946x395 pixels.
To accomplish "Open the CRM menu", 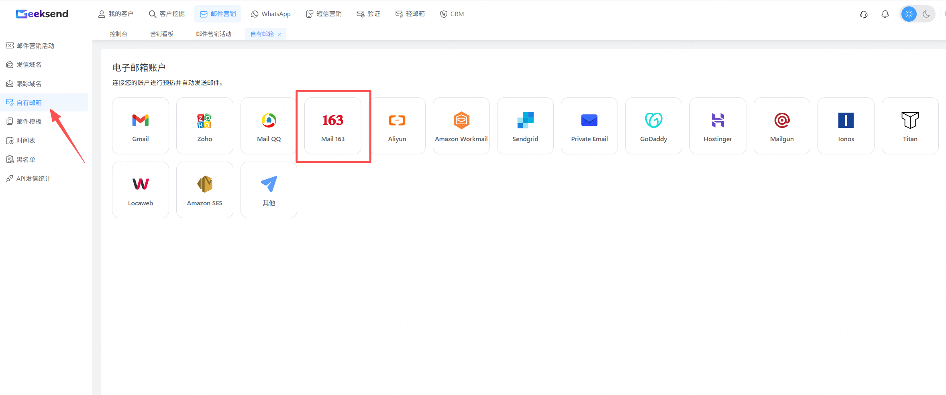I will [x=452, y=14].
